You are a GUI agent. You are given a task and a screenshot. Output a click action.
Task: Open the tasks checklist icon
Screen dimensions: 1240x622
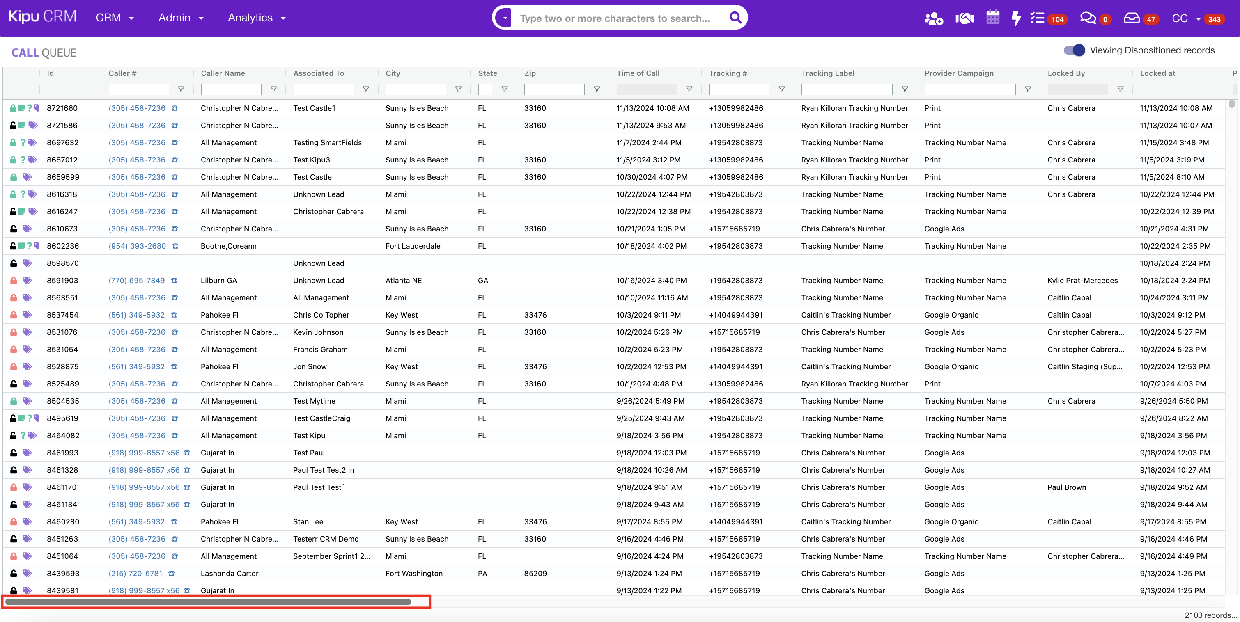pos(1037,18)
